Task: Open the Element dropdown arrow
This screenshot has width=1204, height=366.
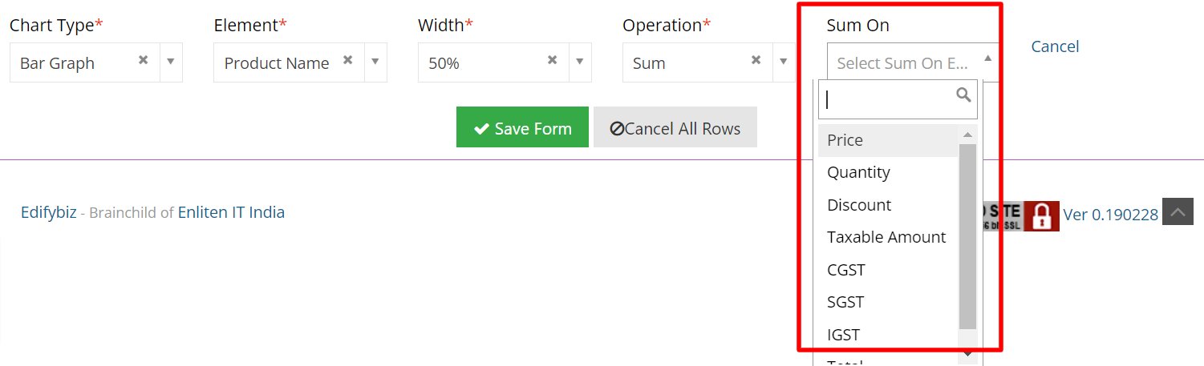Action: coord(375,62)
